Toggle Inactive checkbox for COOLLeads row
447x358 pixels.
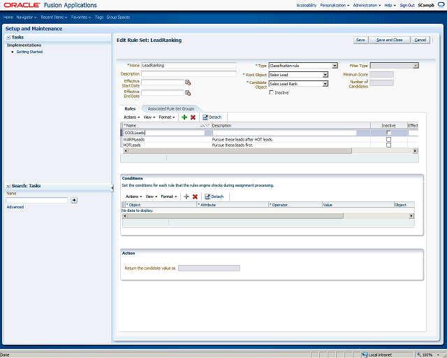[x=388, y=132]
